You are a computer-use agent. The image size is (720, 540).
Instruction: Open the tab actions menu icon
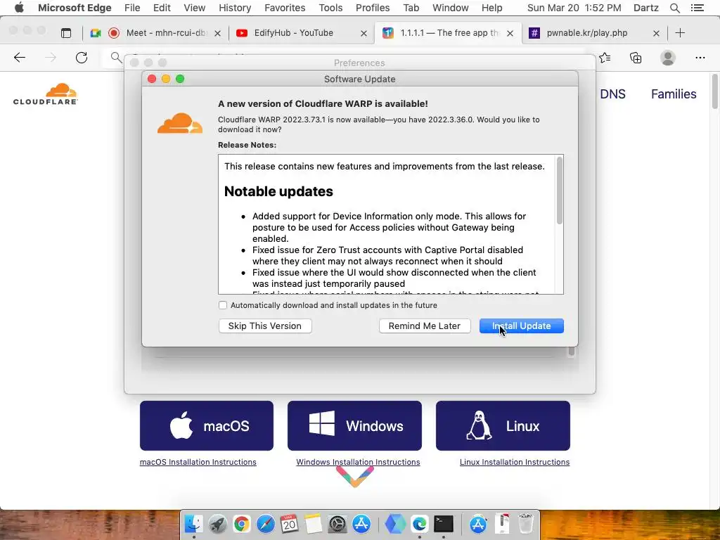pos(66,33)
